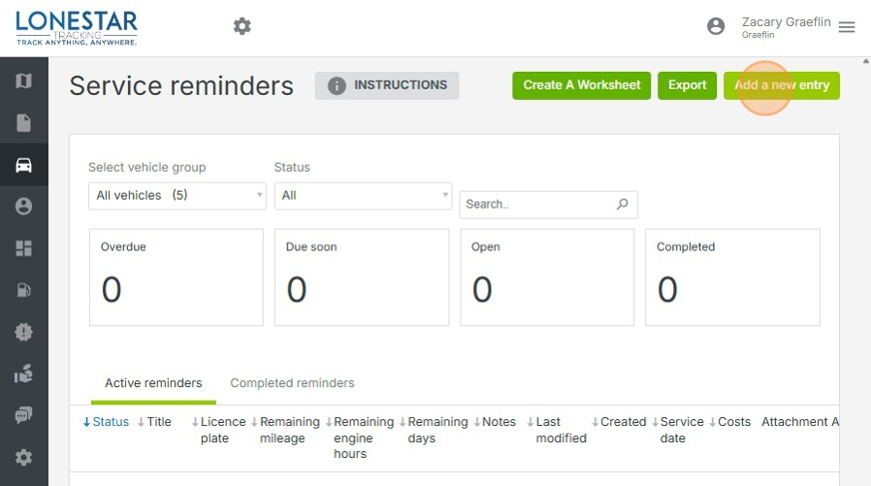This screenshot has width=871, height=486.
Task: Sort by Created column header
Action: (619, 422)
